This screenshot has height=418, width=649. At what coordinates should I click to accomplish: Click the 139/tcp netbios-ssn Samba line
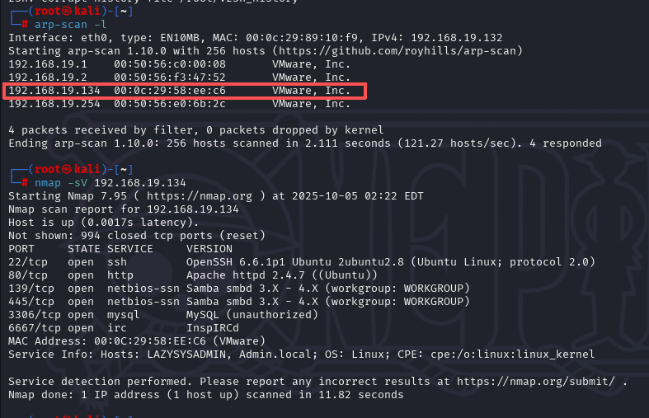click(x=238, y=288)
